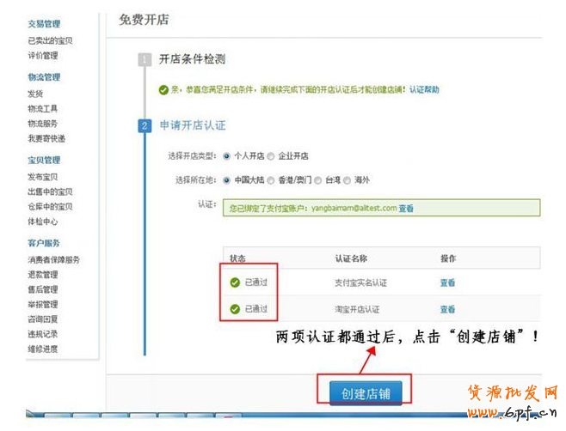566x431 pixels.
Task: Open the 认证帮助 help link
Action: (x=424, y=89)
